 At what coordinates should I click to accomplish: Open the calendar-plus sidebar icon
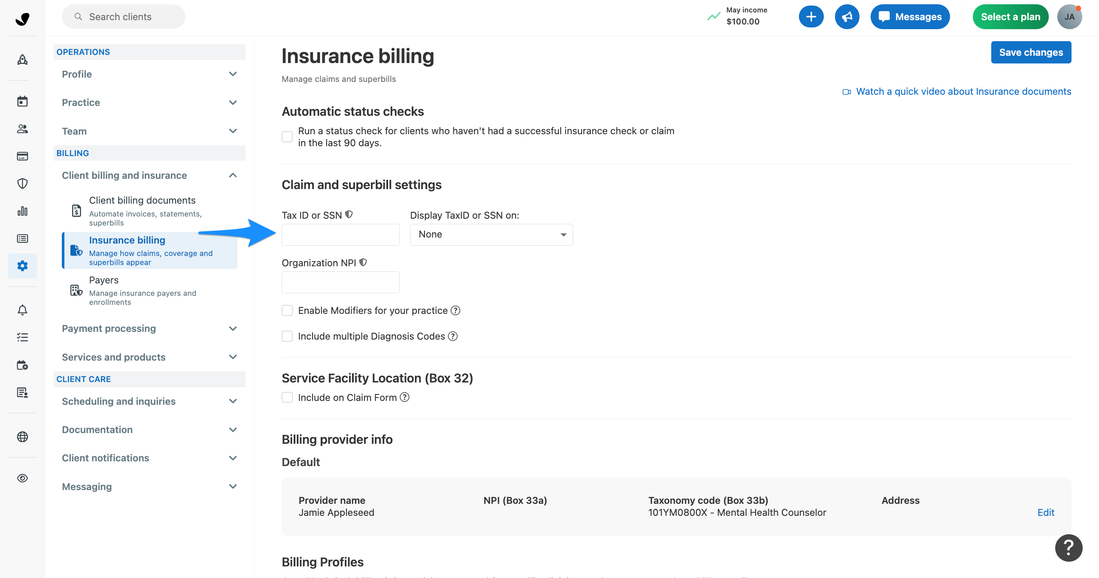click(x=22, y=365)
